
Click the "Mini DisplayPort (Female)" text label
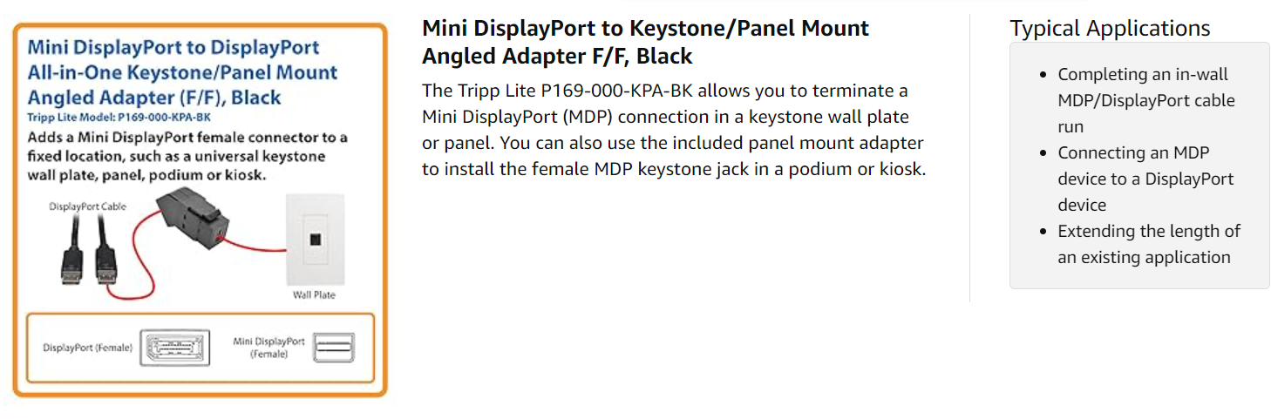[268, 348]
